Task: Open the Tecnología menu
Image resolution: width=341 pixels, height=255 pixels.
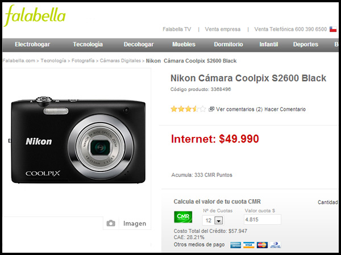Action: (88, 44)
